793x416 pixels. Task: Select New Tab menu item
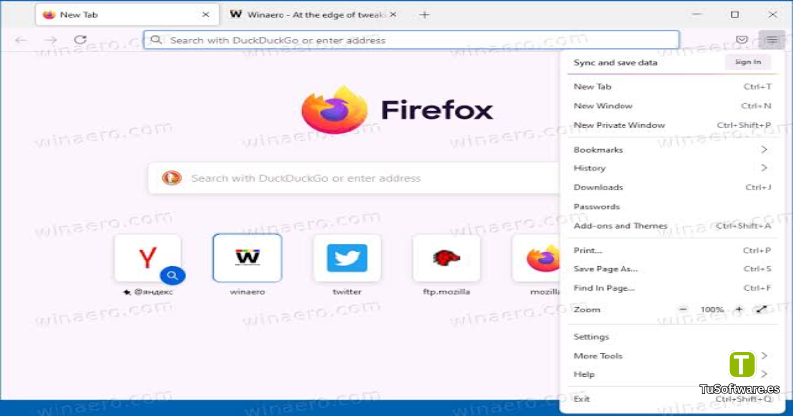671,87
